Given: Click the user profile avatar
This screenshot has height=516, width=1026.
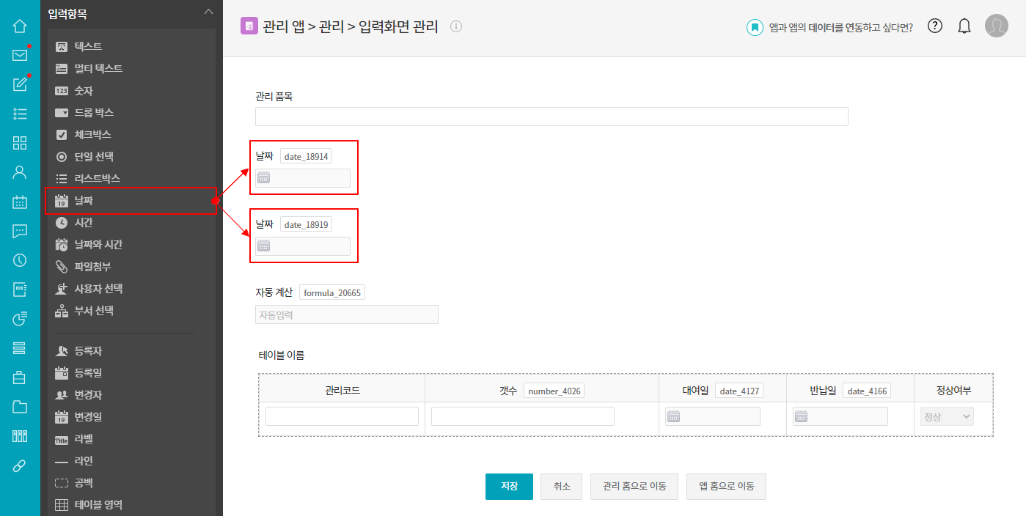Looking at the screenshot, I should pos(996,26).
